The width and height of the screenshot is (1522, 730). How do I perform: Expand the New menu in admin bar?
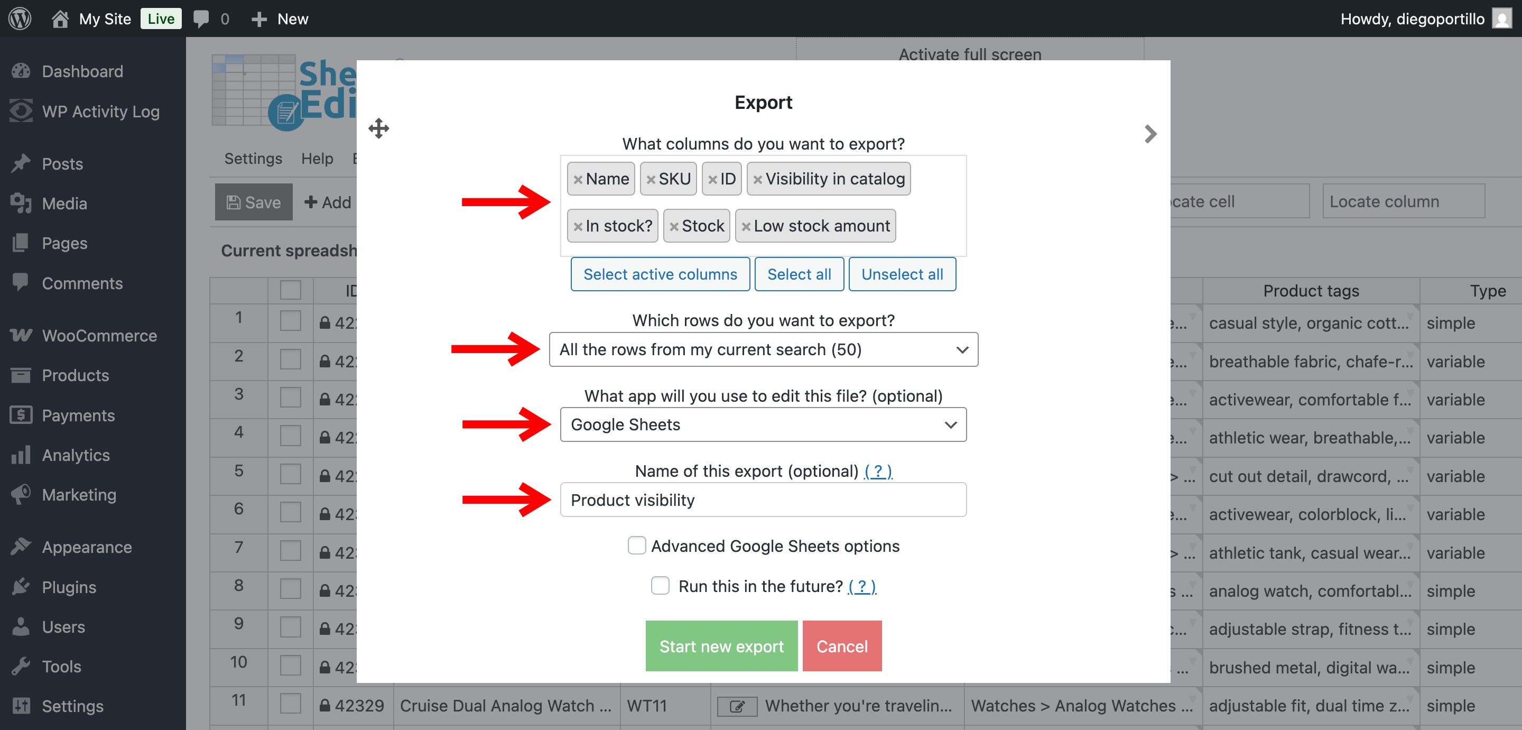[x=280, y=19]
